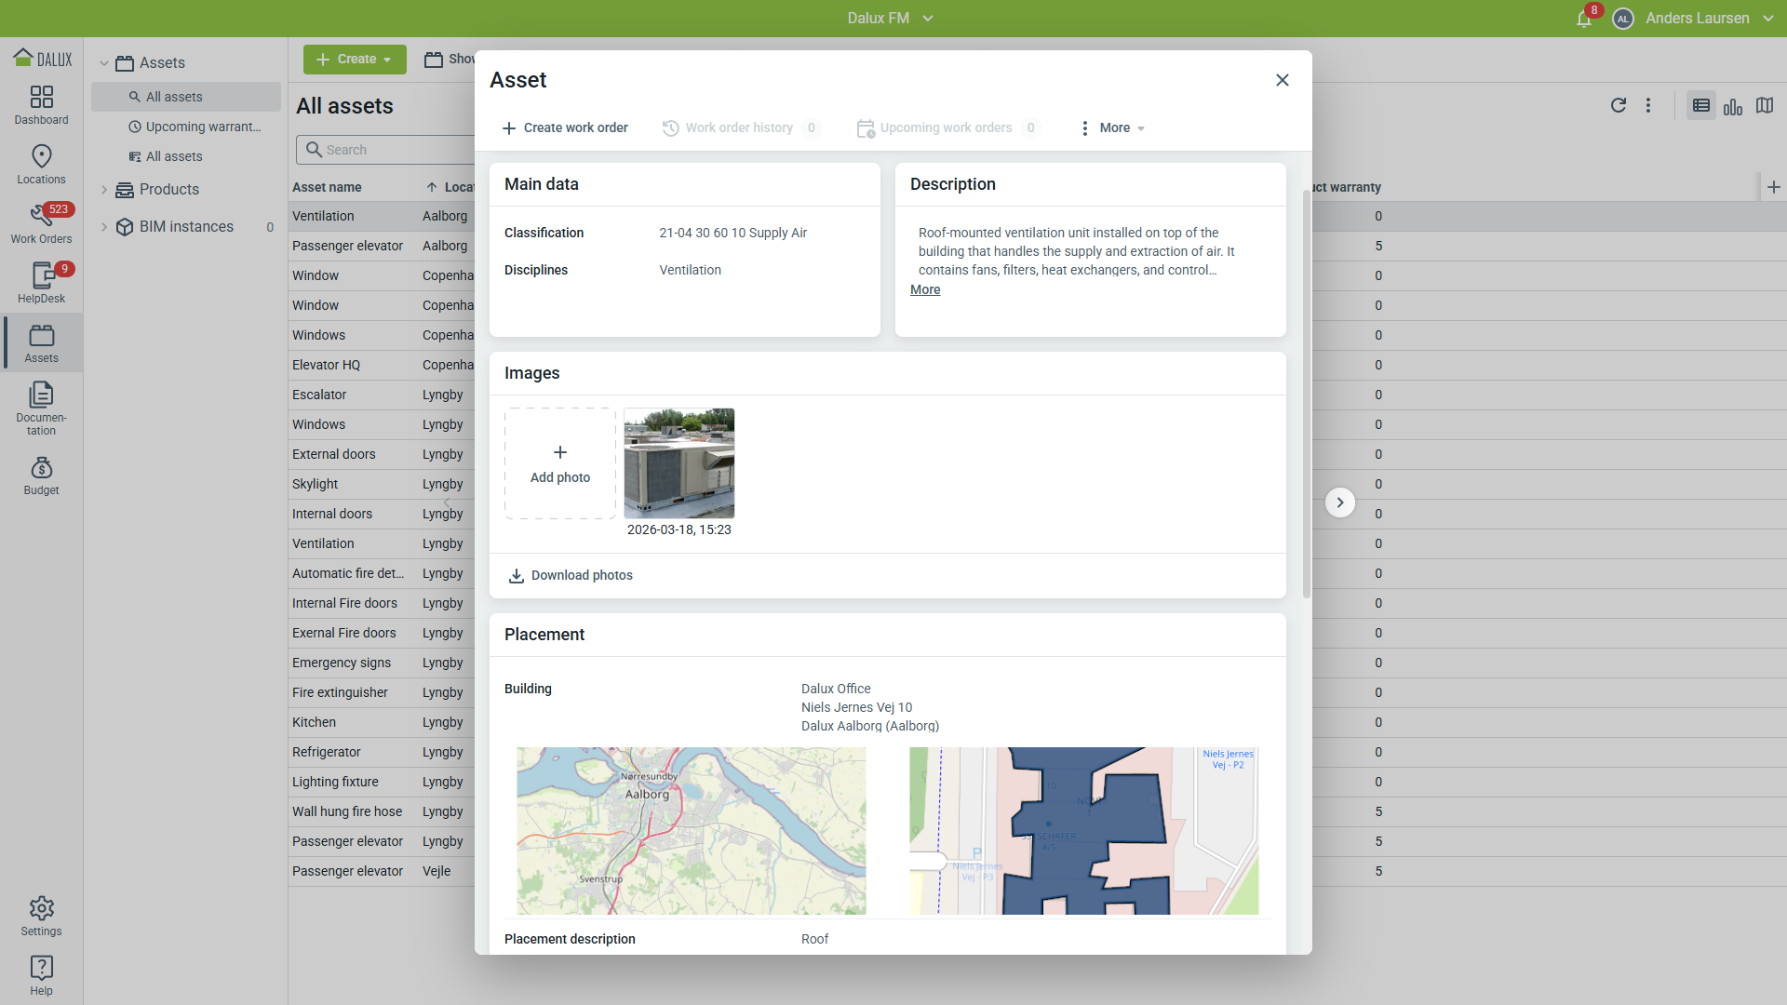Switch to table list view
1787x1005 pixels.
1701,105
